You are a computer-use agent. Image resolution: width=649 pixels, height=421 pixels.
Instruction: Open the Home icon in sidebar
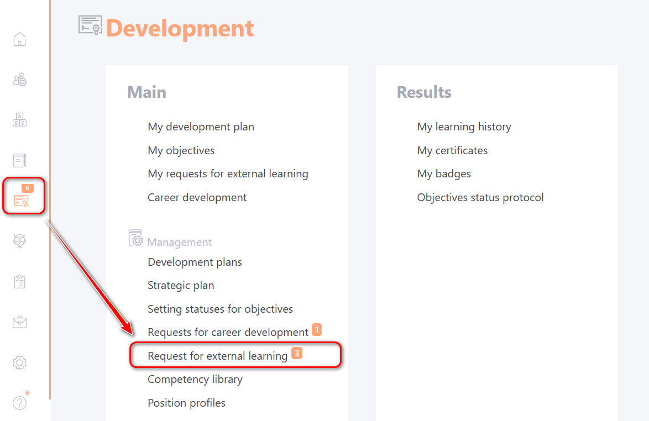pyautogui.click(x=19, y=39)
